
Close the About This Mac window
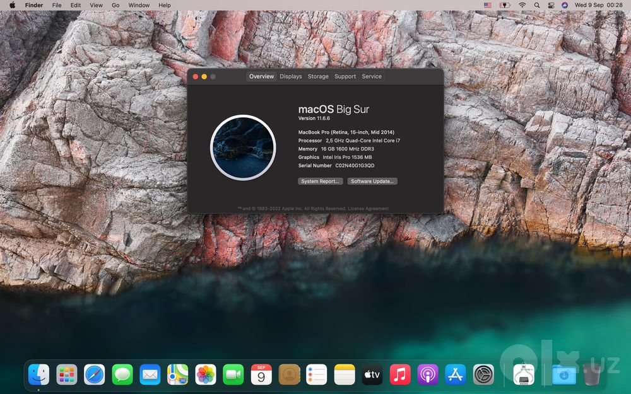[x=196, y=77]
